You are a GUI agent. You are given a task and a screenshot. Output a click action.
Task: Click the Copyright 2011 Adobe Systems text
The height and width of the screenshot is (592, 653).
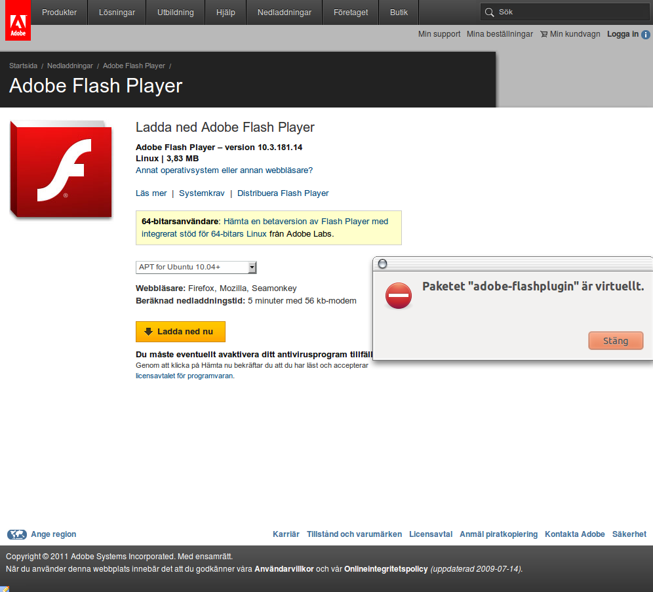pos(119,557)
